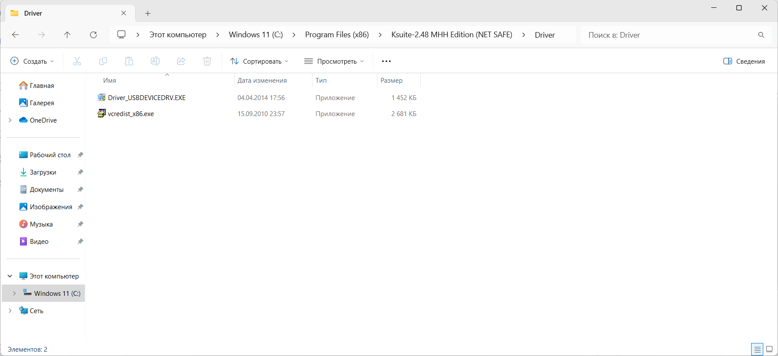Navigate to Program Files (x86) breadcrumb
Image resolution: width=778 pixels, height=356 pixels.
pos(337,35)
